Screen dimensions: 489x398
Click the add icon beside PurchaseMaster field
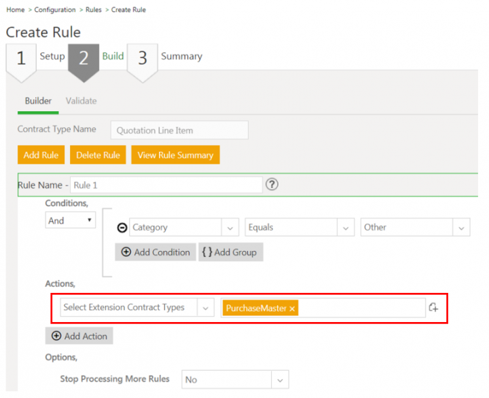tap(434, 308)
